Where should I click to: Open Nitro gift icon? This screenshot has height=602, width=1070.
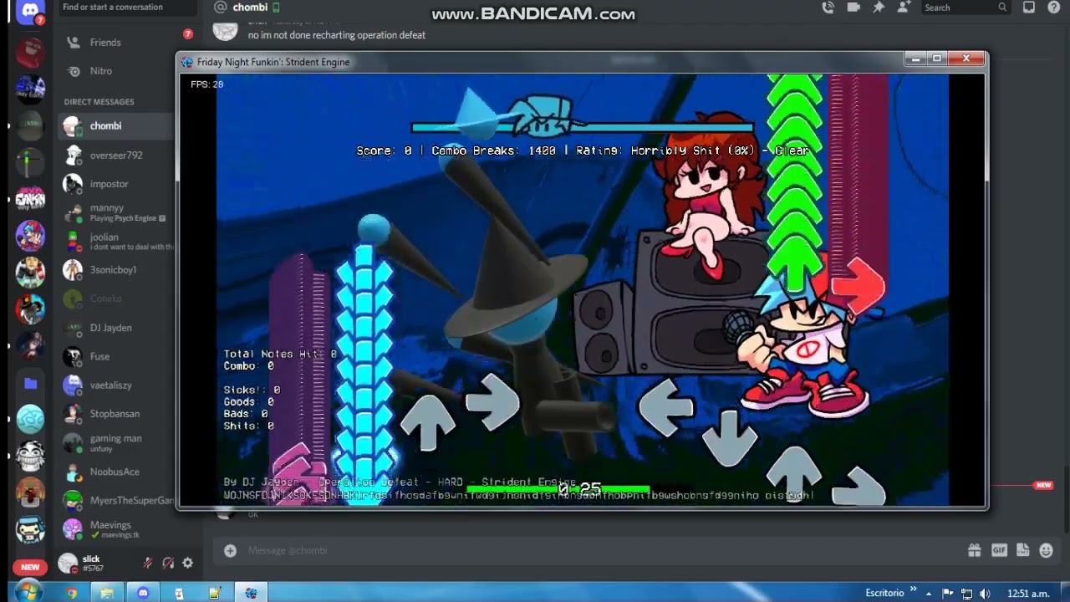974,550
